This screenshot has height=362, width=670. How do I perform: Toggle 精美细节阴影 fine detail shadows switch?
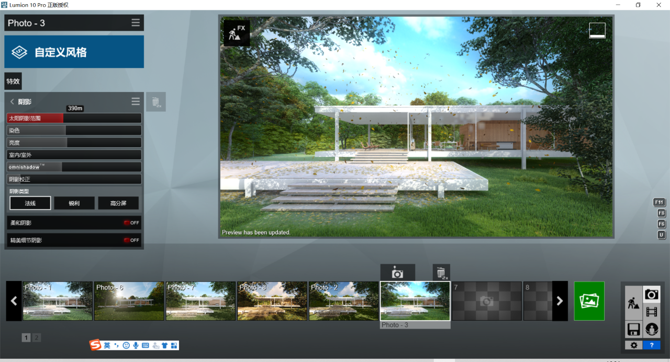(131, 240)
